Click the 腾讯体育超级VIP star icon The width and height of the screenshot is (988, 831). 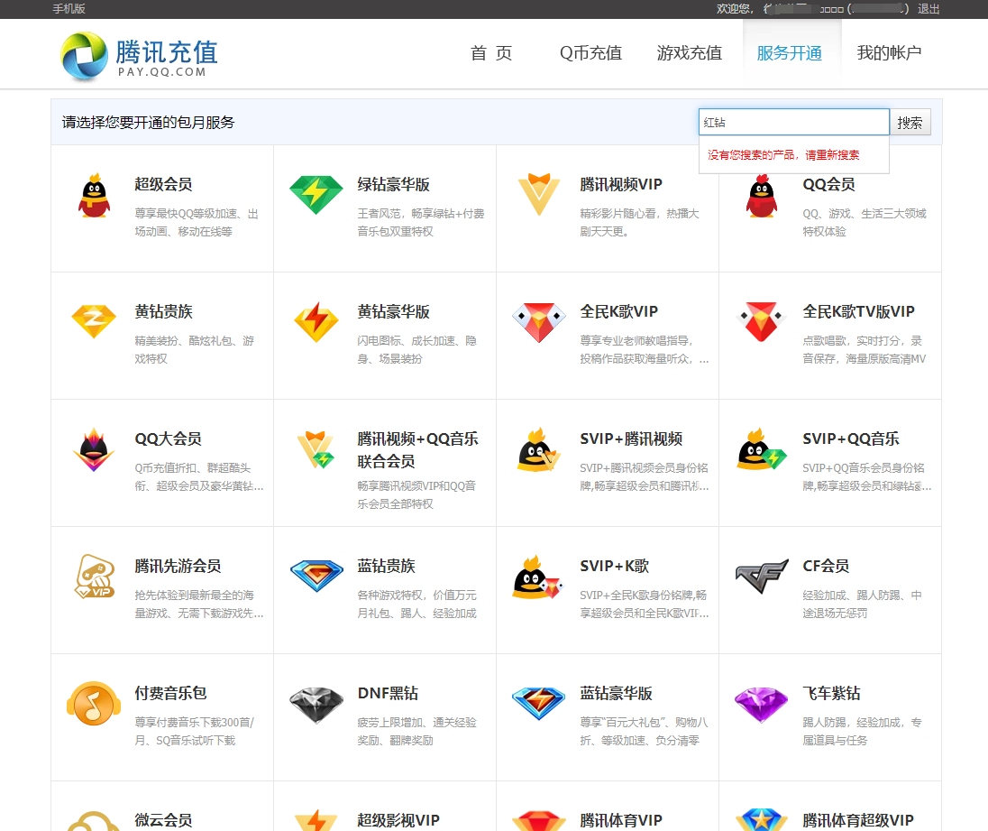click(761, 819)
